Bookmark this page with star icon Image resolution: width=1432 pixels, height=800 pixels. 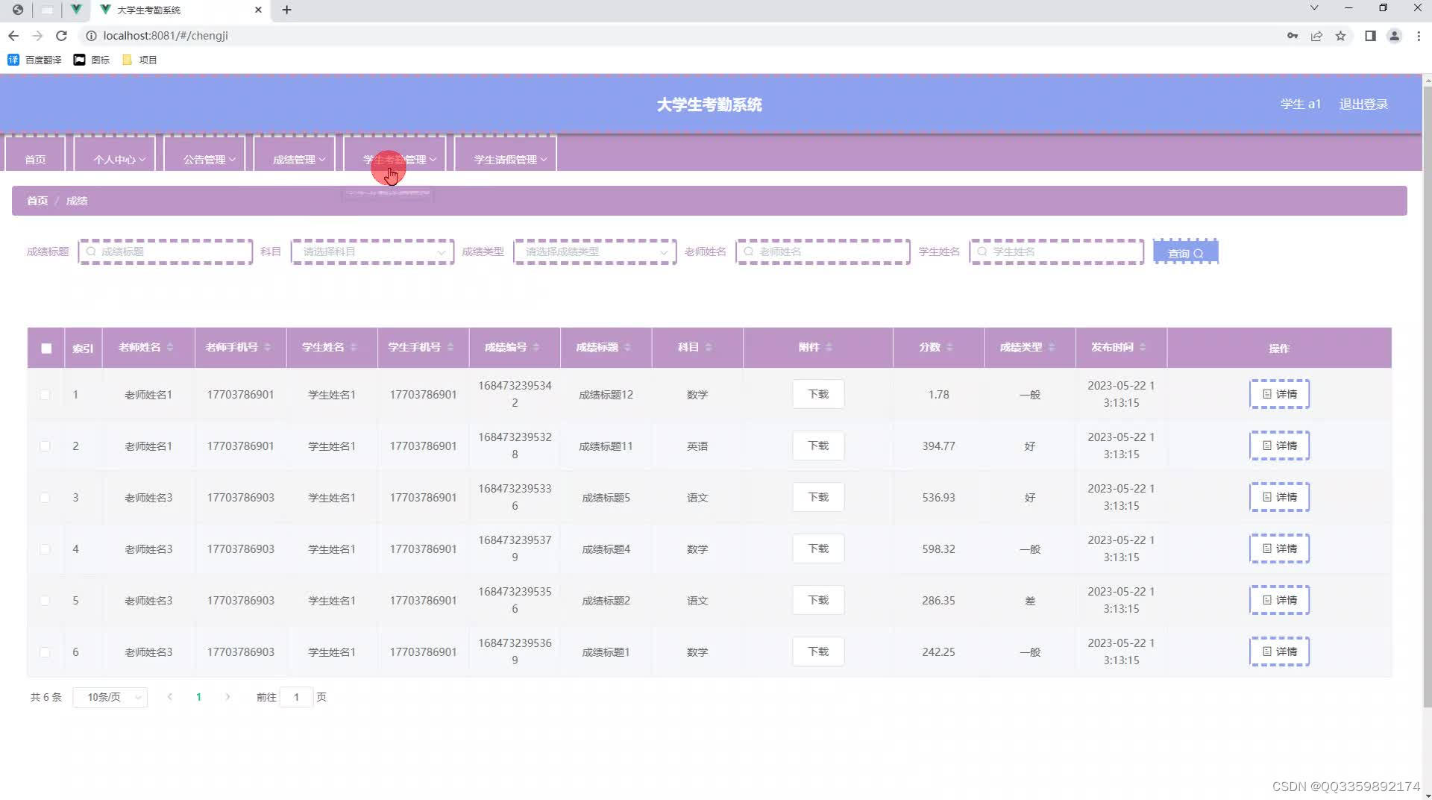(1340, 36)
